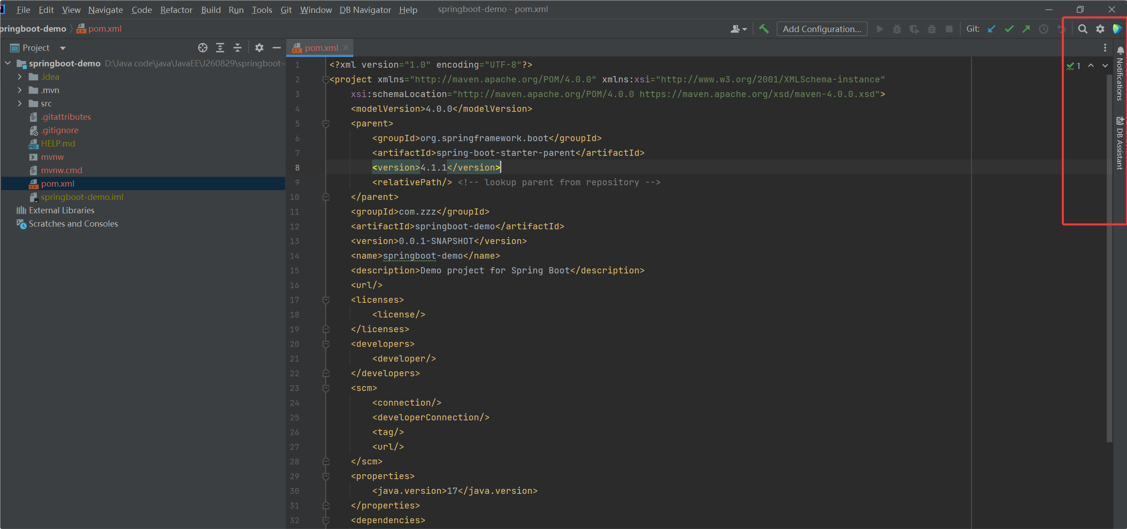Fold the licenses block at line 17
1127x529 pixels.
(x=326, y=300)
